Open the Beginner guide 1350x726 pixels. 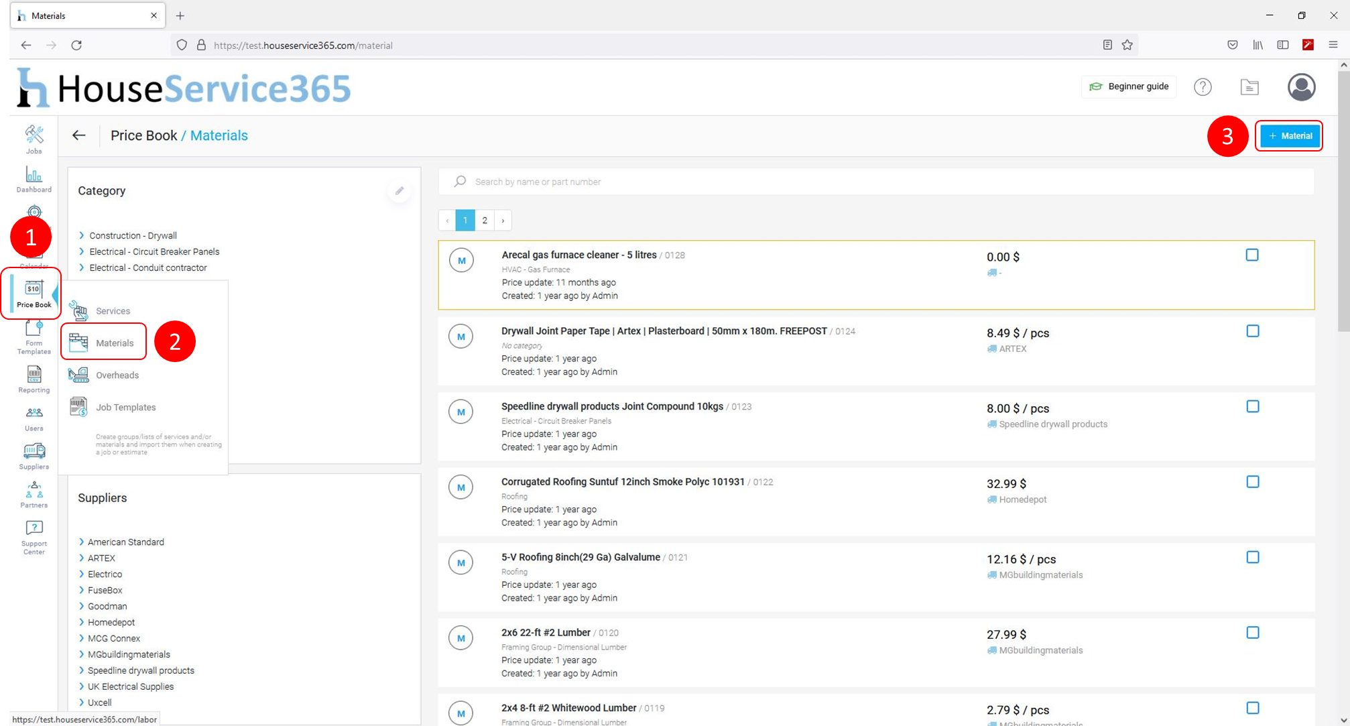click(x=1129, y=86)
